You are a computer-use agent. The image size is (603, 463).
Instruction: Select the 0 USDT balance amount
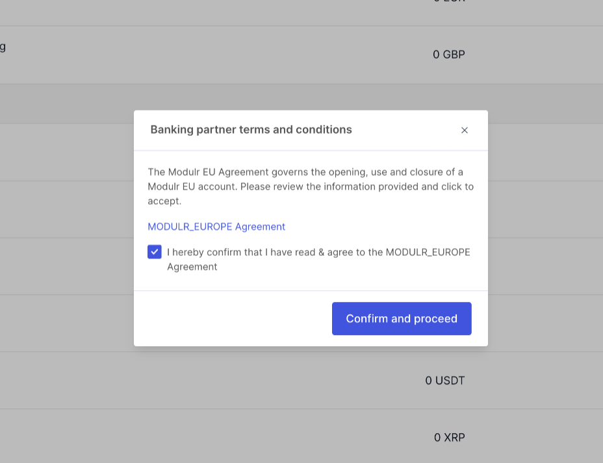[x=445, y=381]
